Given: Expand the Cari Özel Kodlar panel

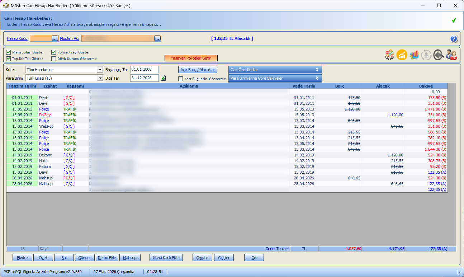Looking at the screenshot, I should (x=275, y=70).
